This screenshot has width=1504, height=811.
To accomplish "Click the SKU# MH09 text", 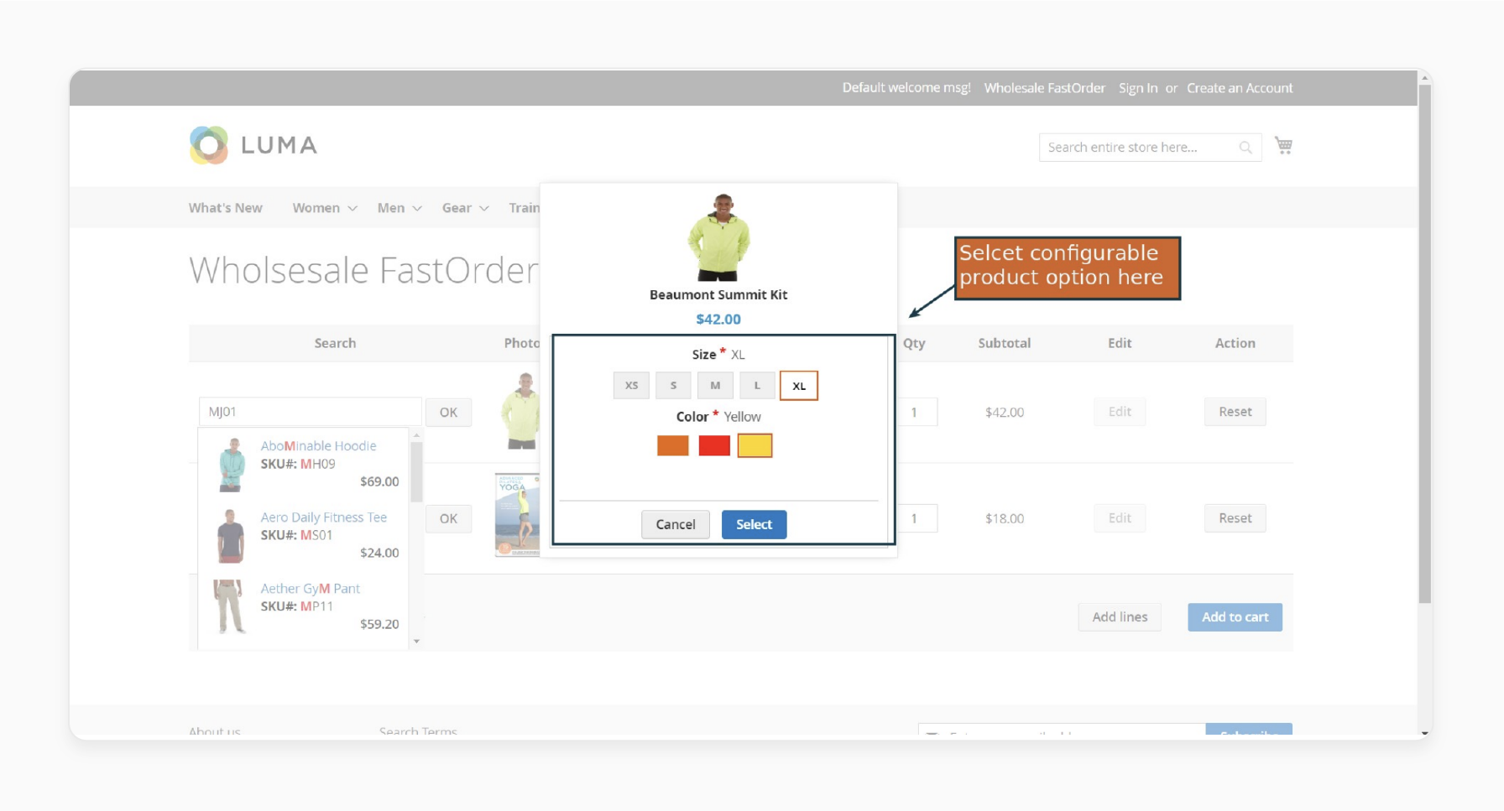I will [x=298, y=464].
